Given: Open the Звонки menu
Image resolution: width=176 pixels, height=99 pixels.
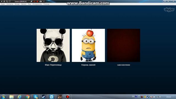Looking at the screenshot, I should 24,4.
